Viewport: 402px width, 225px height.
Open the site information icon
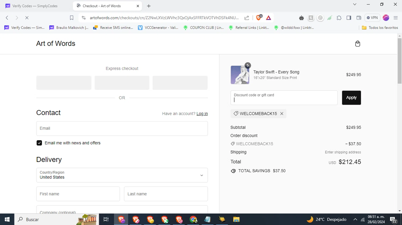click(84, 18)
